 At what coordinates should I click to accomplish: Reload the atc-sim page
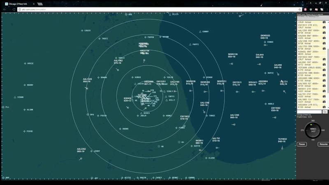pyautogui.click(x=14, y=9)
